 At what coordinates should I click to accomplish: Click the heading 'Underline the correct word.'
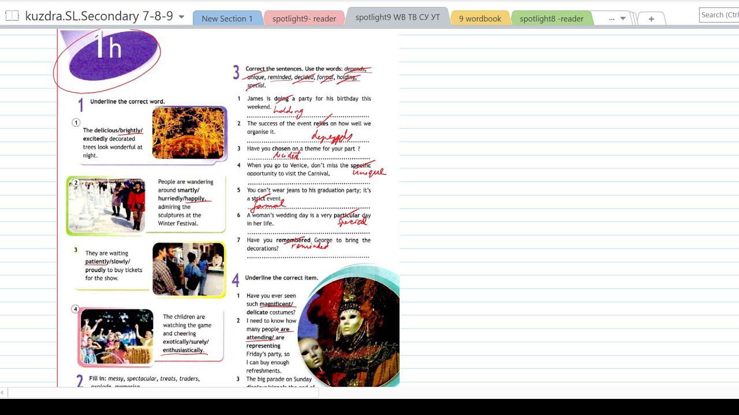coord(127,101)
